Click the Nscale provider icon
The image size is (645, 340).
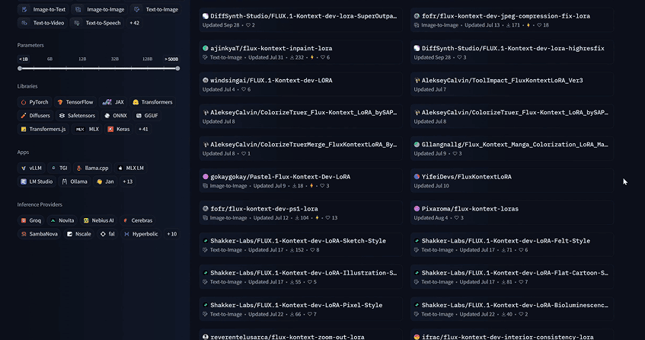tap(69, 234)
